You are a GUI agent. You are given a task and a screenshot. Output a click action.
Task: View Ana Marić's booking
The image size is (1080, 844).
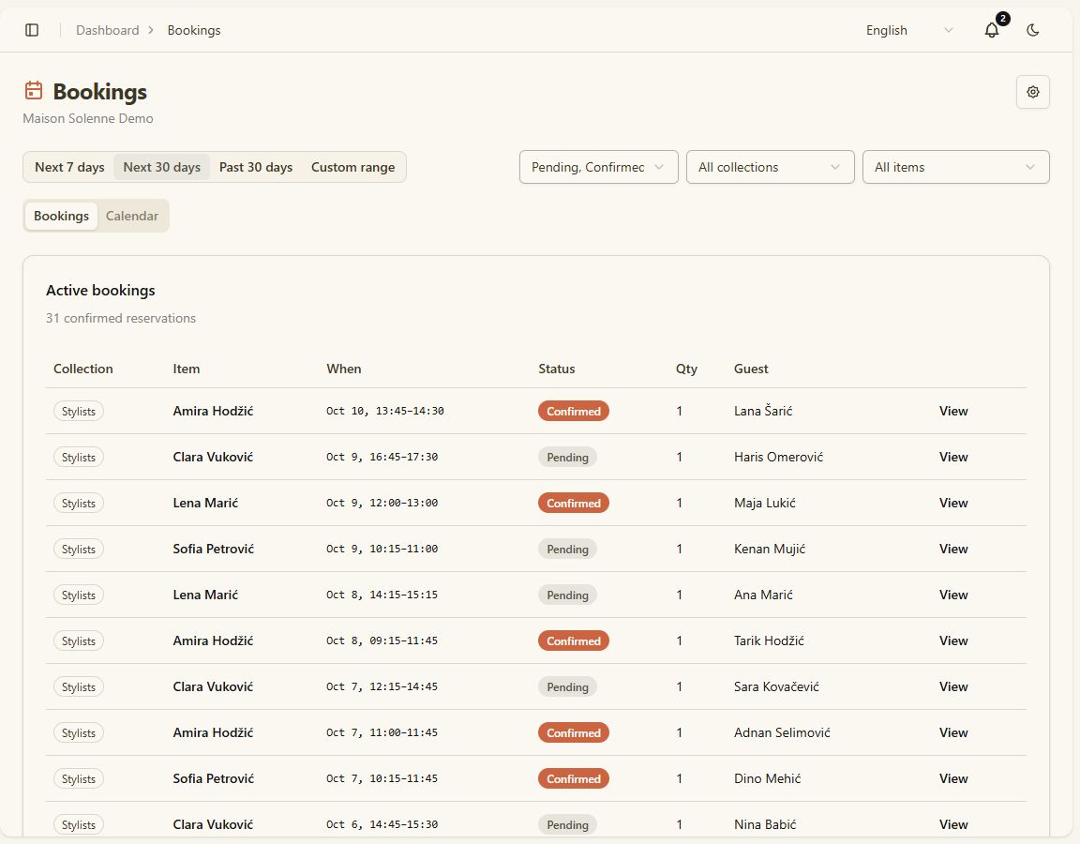pos(953,595)
